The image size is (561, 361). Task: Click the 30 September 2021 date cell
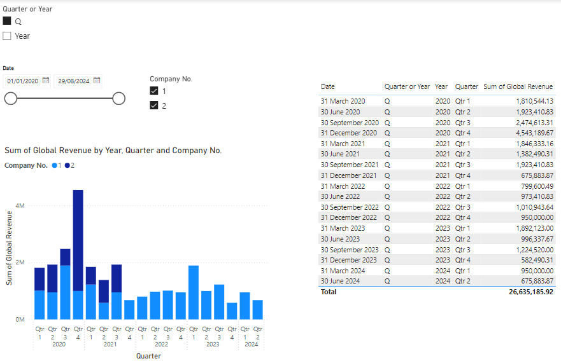[350, 165]
